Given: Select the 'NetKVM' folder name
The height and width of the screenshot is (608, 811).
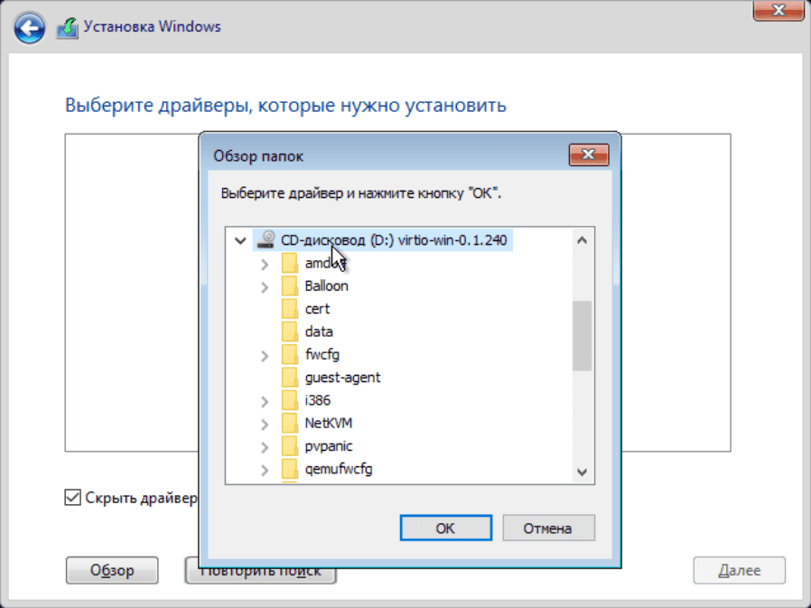Looking at the screenshot, I should tap(329, 424).
